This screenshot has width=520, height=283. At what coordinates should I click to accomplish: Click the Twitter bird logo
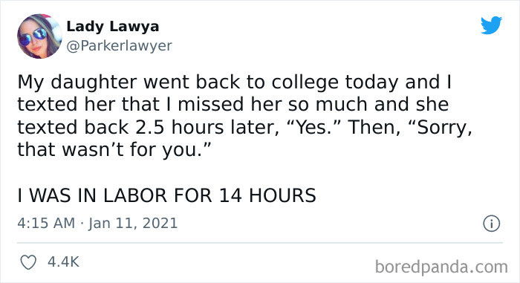[x=492, y=25]
